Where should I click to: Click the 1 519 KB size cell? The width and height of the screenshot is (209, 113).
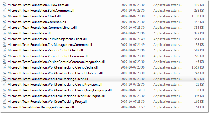pyautogui.click(x=198, y=67)
